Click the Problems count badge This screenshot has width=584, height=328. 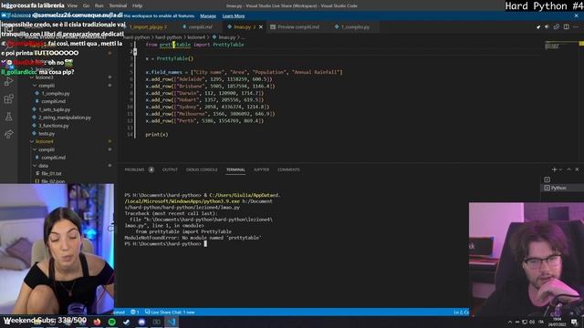[x=151, y=169]
